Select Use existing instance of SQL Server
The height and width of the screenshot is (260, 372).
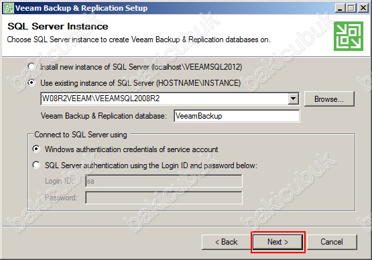click(32, 83)
